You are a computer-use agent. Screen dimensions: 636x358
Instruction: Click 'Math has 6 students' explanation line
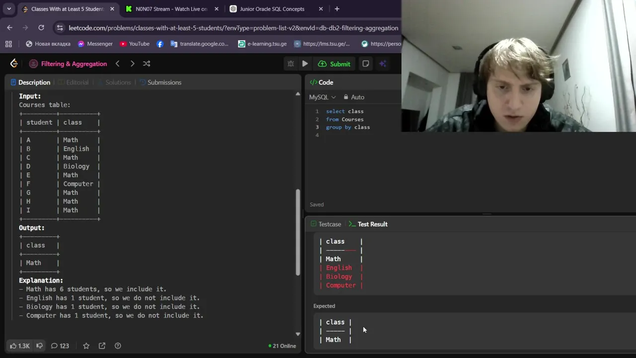pos(92,289)
